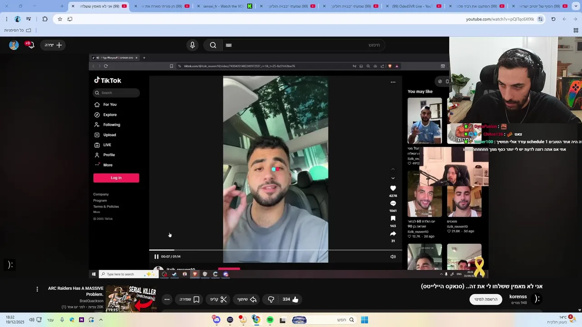This screenshot has height=327, width=582.
Task: Click the TikTok Search box
Action: (x=116, y=93)
